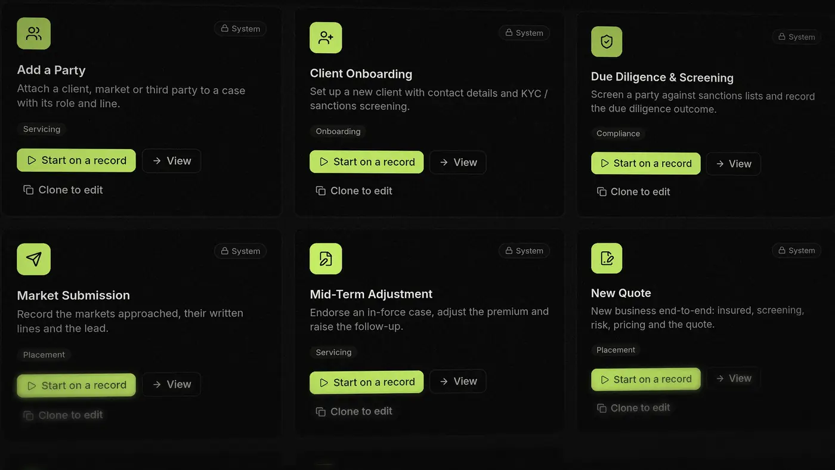
Task: Click the Due Diligence shield-check icon
Action: (607, 42)
